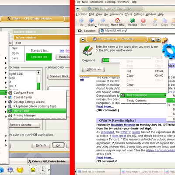Go back with the Back arrow icon
This screenshot has width=175, height=175.
(x=91, y=21)
